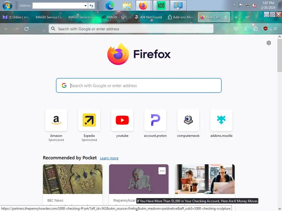Switch to the first MAGIX Service Center tab
This screenshot has width=282, height=211.
coord(48,17)
